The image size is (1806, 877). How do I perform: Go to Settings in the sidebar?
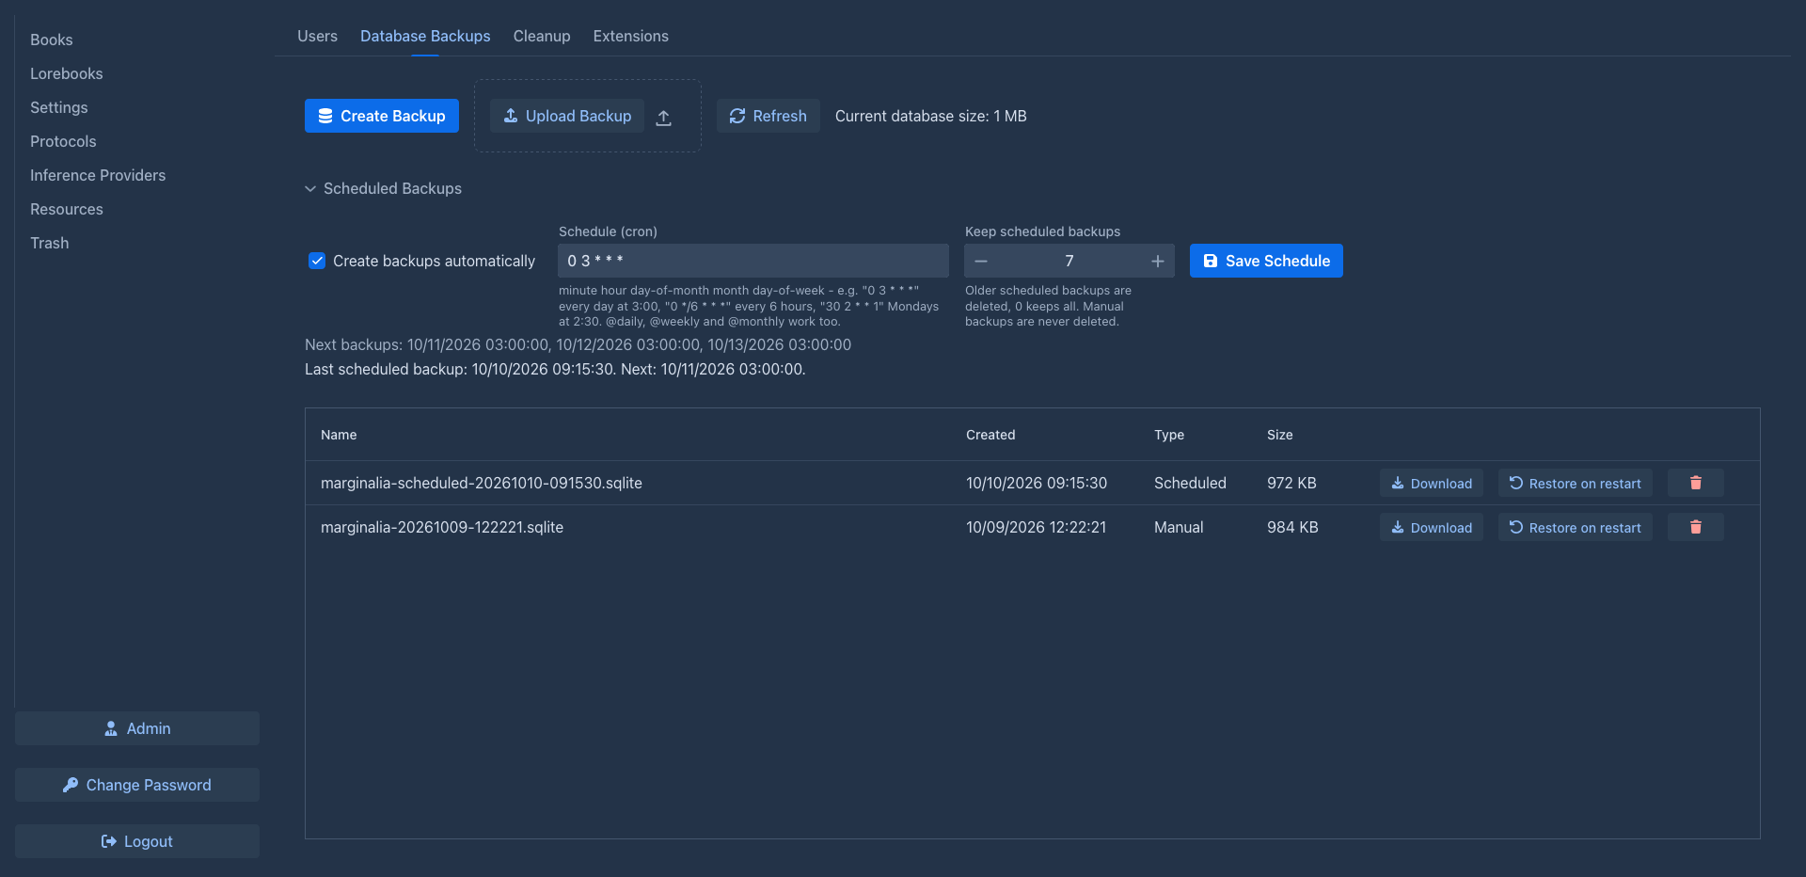59,107
